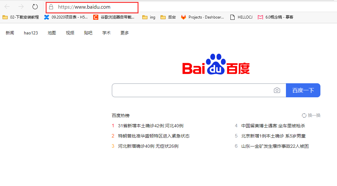The height and width of the screenshot is (186, 337).
Task: Open 地图 navigation link
Action: pos(52,33)
